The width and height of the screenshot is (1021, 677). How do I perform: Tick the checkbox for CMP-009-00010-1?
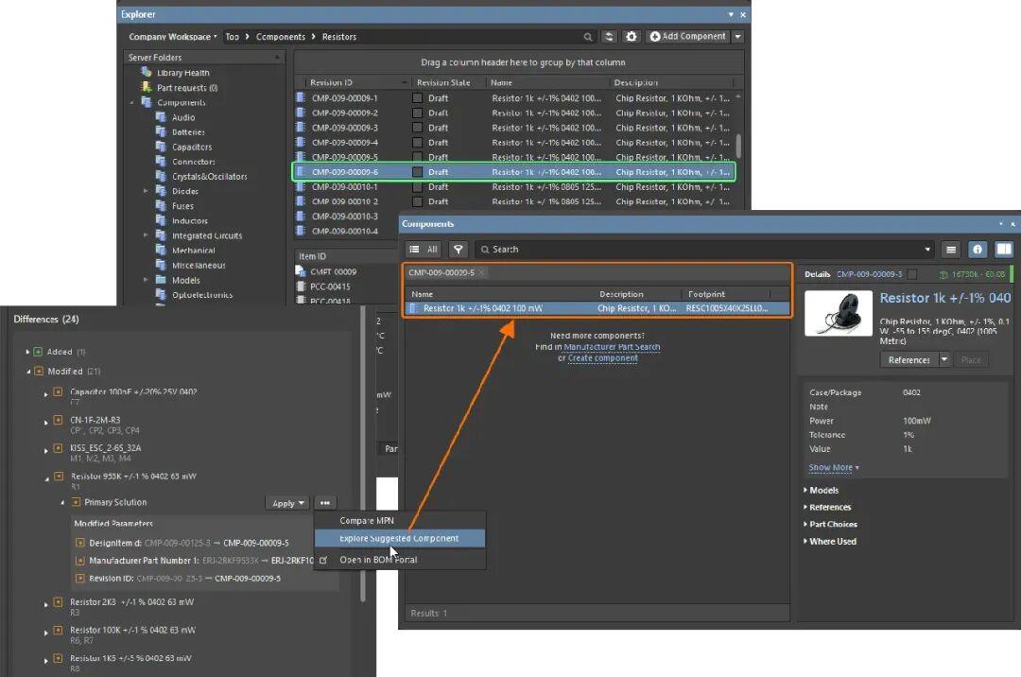point(418,187)
